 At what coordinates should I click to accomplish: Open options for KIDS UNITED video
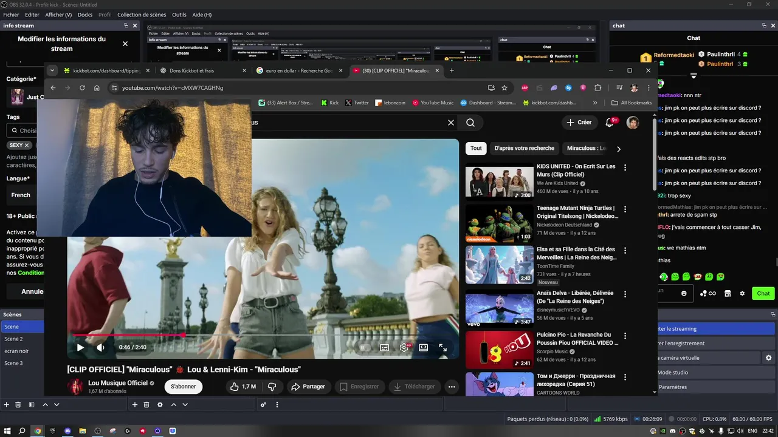[x=625, y=168]
